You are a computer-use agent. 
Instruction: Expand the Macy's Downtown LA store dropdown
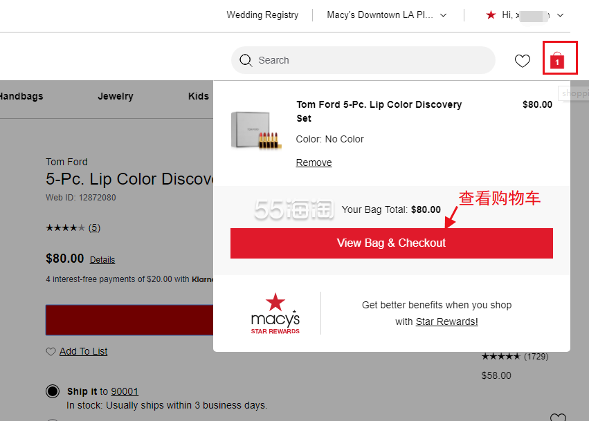(443, 15)
